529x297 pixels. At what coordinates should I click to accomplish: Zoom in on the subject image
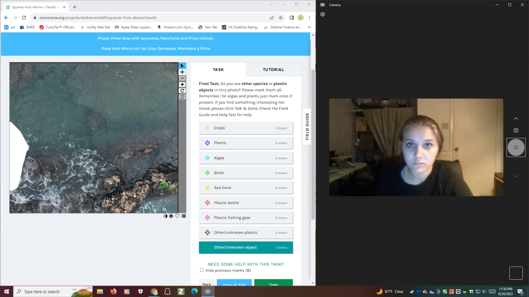pos(182,85)
